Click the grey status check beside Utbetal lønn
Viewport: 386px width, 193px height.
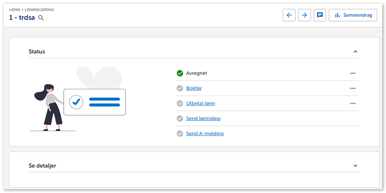pyautogui.click(x=180, y=103)
